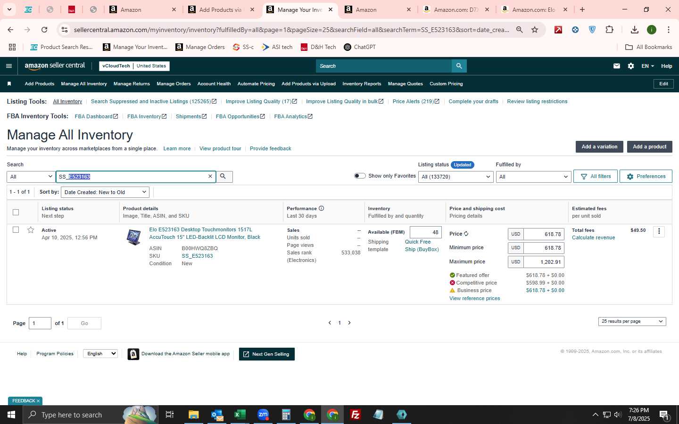Click the FBA Dashboard link
This screenshot has height=424, width=679.
tap(96, 116)
